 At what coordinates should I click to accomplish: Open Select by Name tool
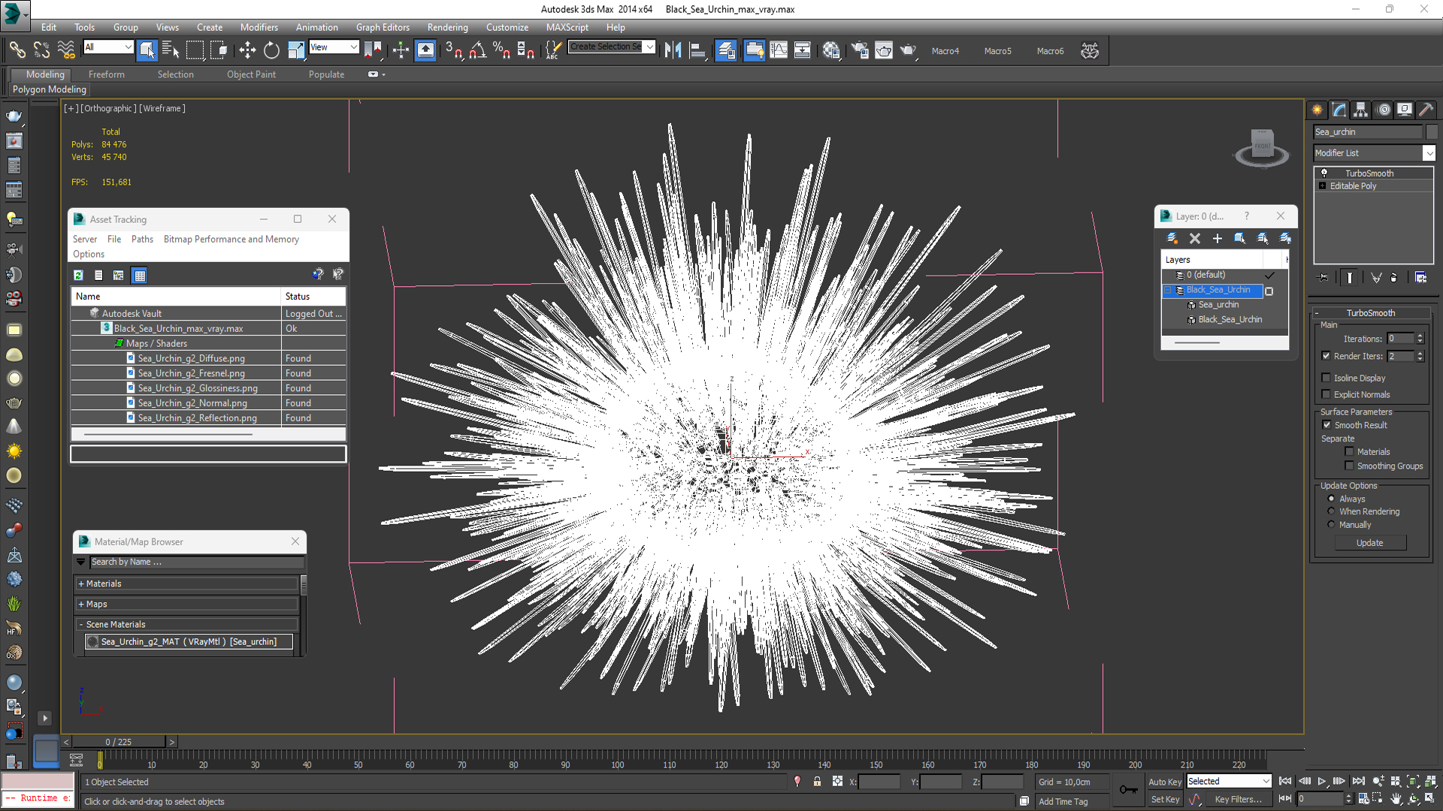171,50
